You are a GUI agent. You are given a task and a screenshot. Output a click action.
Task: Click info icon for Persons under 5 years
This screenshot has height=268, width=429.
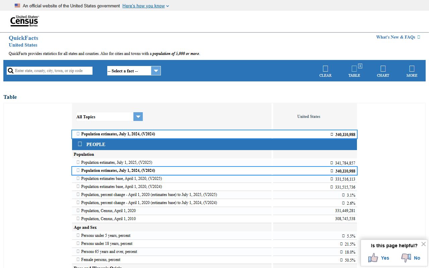(x=78, y=235)
